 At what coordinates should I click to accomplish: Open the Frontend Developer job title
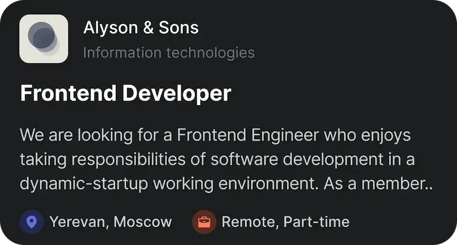(x=126, y=94)
